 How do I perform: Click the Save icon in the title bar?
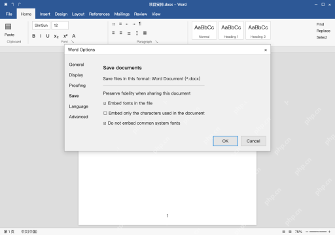(6, 5)
